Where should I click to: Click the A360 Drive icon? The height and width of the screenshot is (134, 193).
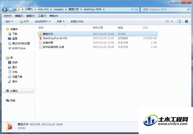point(10,48)
